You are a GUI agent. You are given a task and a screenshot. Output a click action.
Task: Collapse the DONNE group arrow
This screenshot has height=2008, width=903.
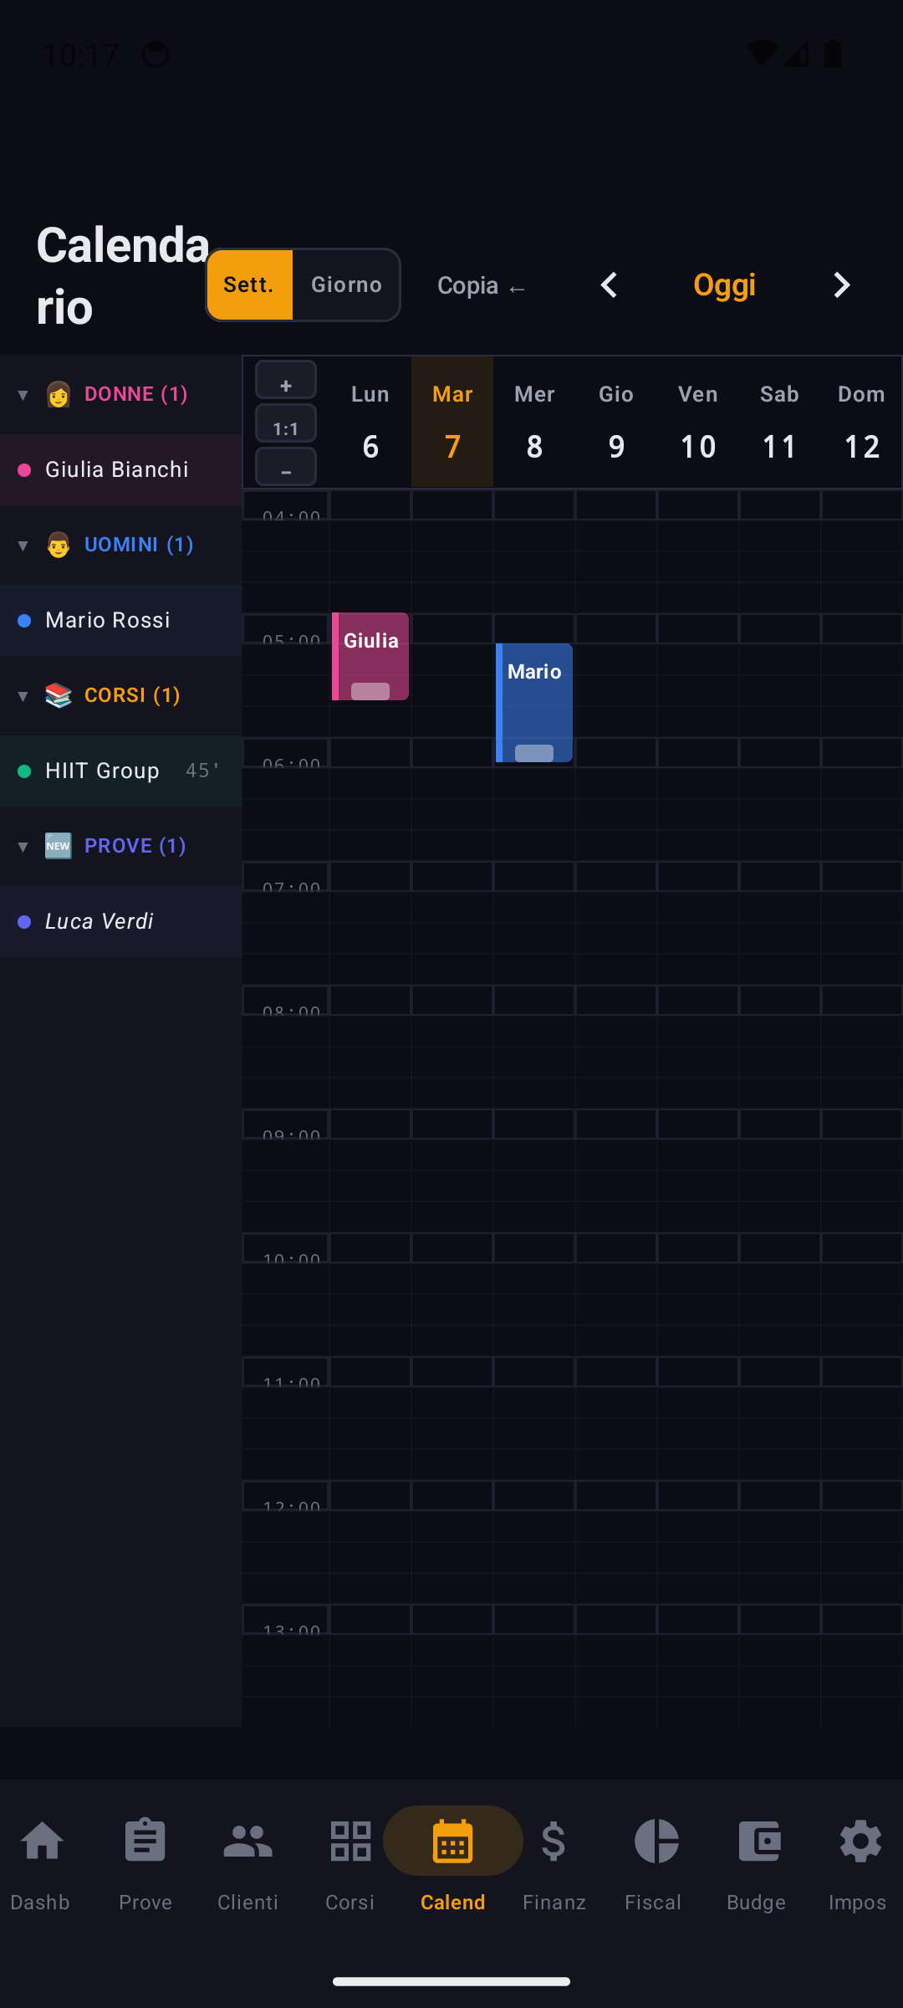click(23, 395)
